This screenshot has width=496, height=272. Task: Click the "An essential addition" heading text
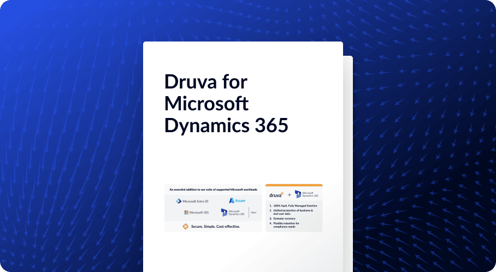click(213, 190)
